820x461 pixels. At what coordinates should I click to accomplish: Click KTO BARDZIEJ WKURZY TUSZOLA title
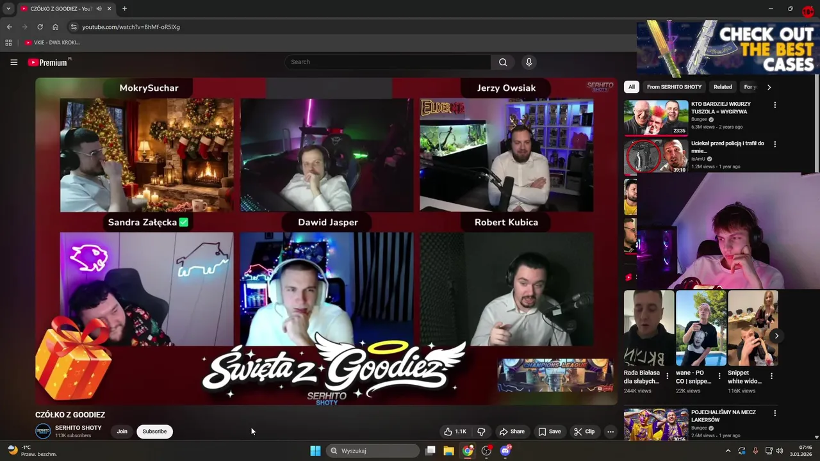pos(721,108)
